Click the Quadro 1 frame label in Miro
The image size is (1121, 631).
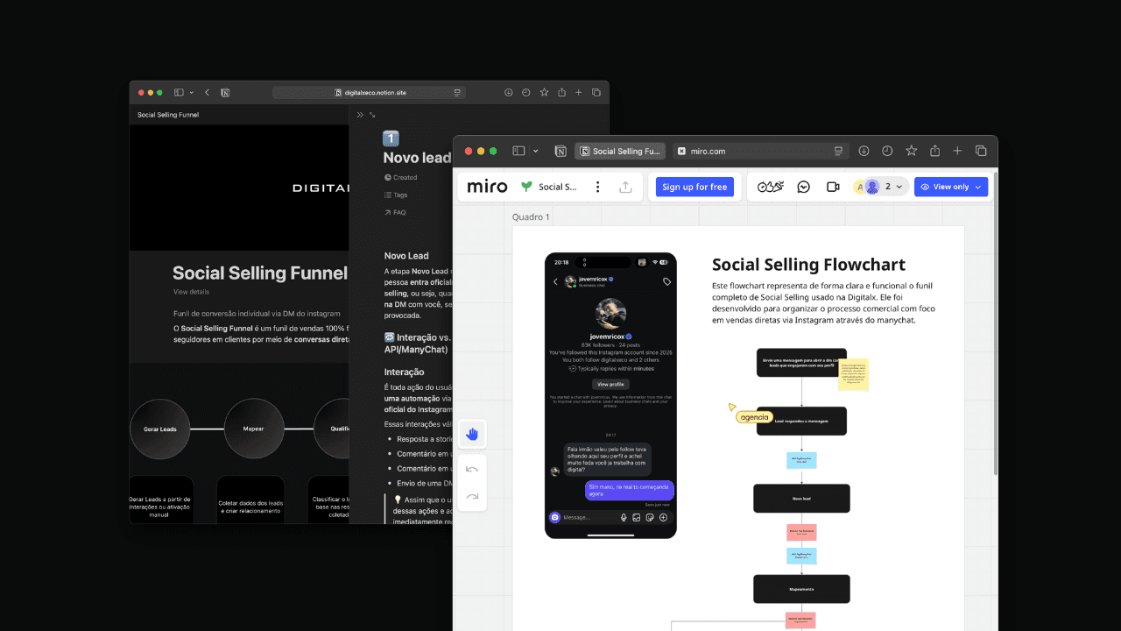coord(532,216)
